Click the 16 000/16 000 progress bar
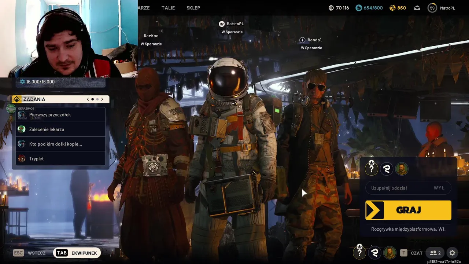Viewport: 469px width, 264px height. point(61,82)
